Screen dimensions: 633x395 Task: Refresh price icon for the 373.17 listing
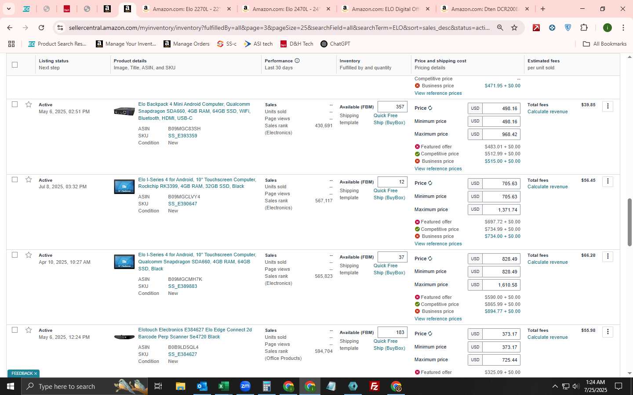tap(430, 334)
